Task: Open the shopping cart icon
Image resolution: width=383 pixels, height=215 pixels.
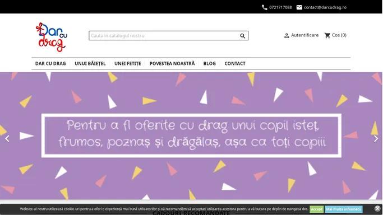Action: pyautogui.click(x=327, y=35)
